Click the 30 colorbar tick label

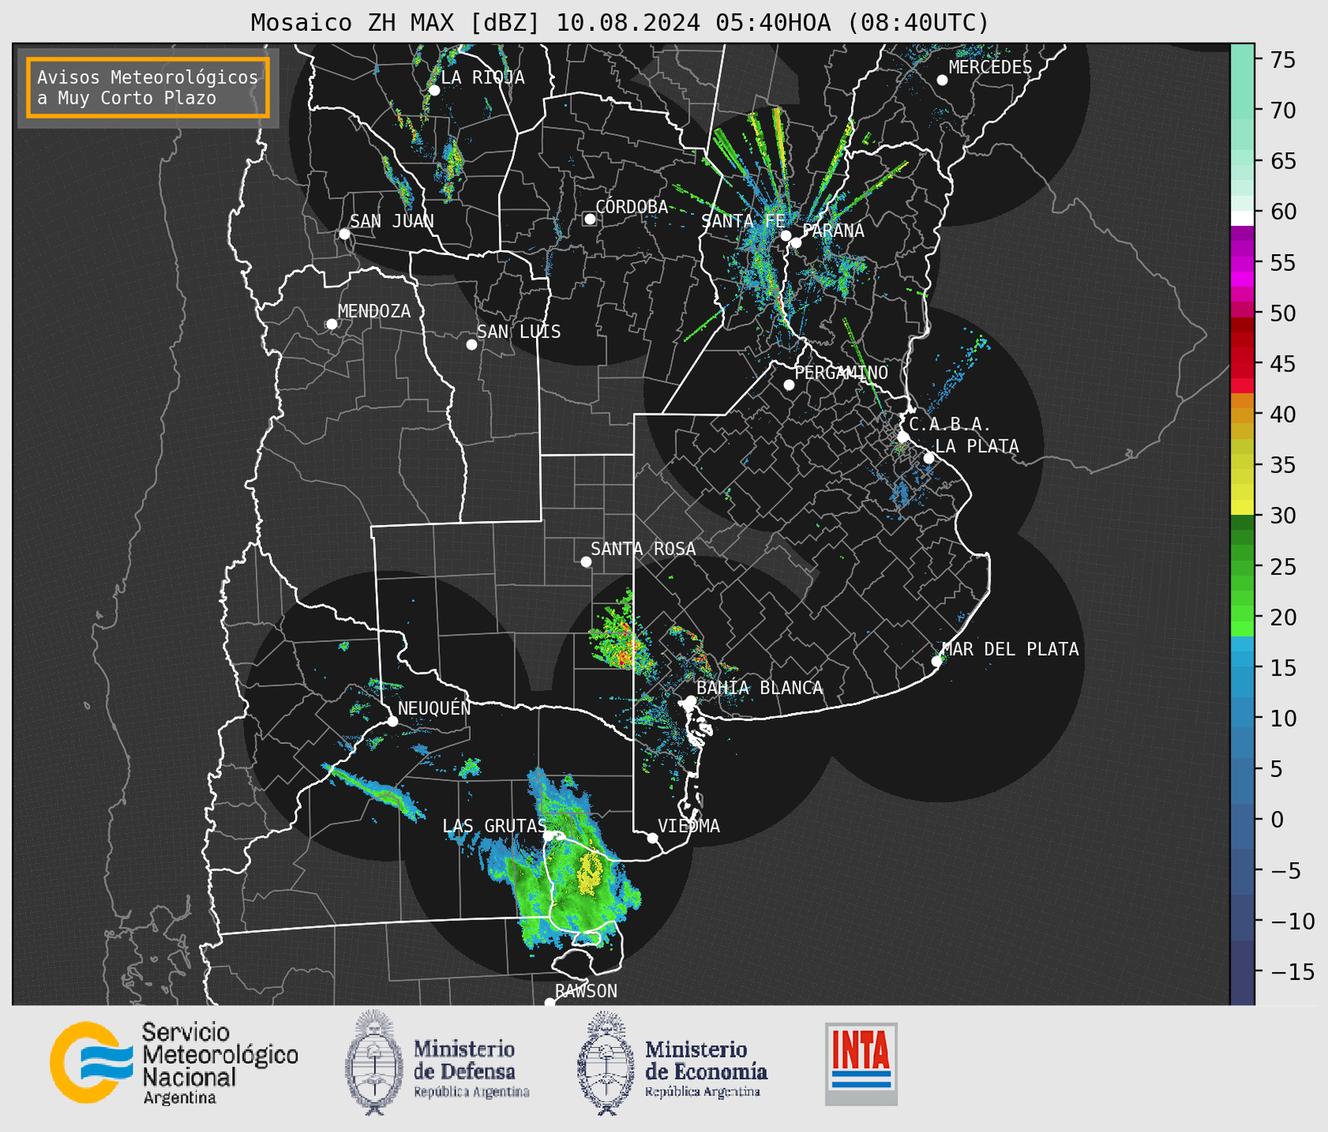pyautogui.click(x=1283, y=516)
